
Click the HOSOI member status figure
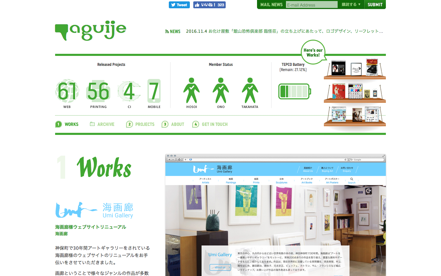[192, 90]
